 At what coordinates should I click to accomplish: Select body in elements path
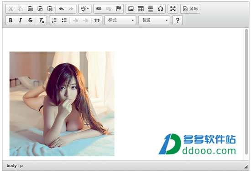(x=12, y=166)
